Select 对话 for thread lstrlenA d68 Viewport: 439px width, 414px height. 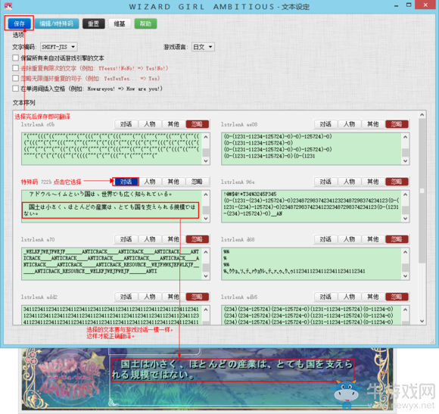[x=325, y=239]
